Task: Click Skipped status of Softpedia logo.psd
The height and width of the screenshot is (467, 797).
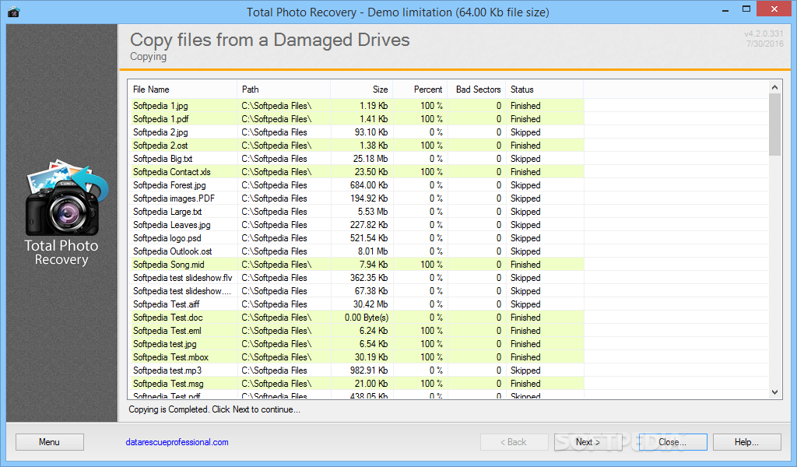Action: 525,238
